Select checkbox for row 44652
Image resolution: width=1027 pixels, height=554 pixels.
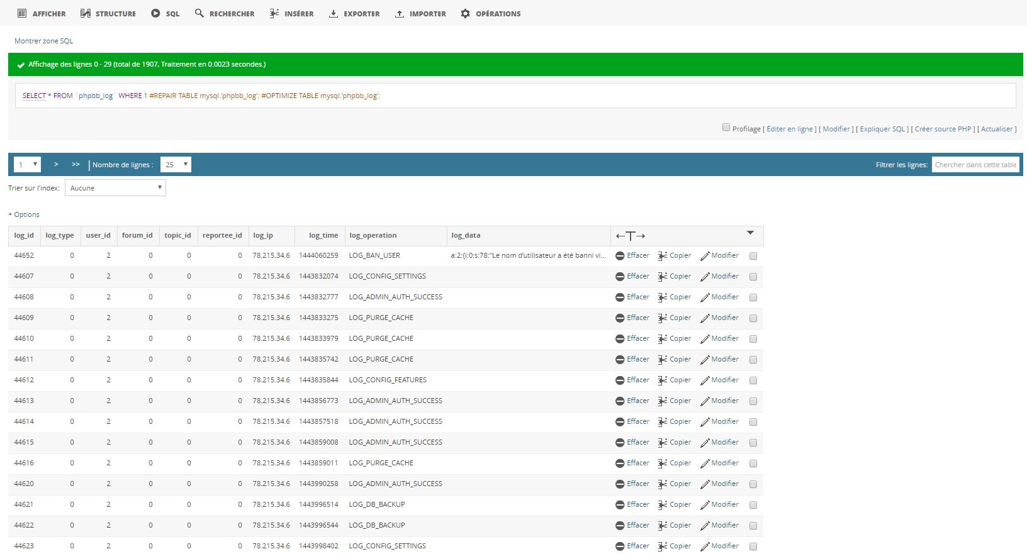tap(753, 256)
